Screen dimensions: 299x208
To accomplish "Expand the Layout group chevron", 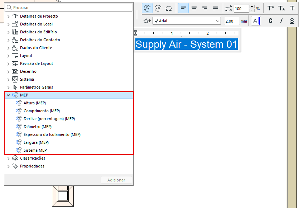I will [x=8, y=56].
